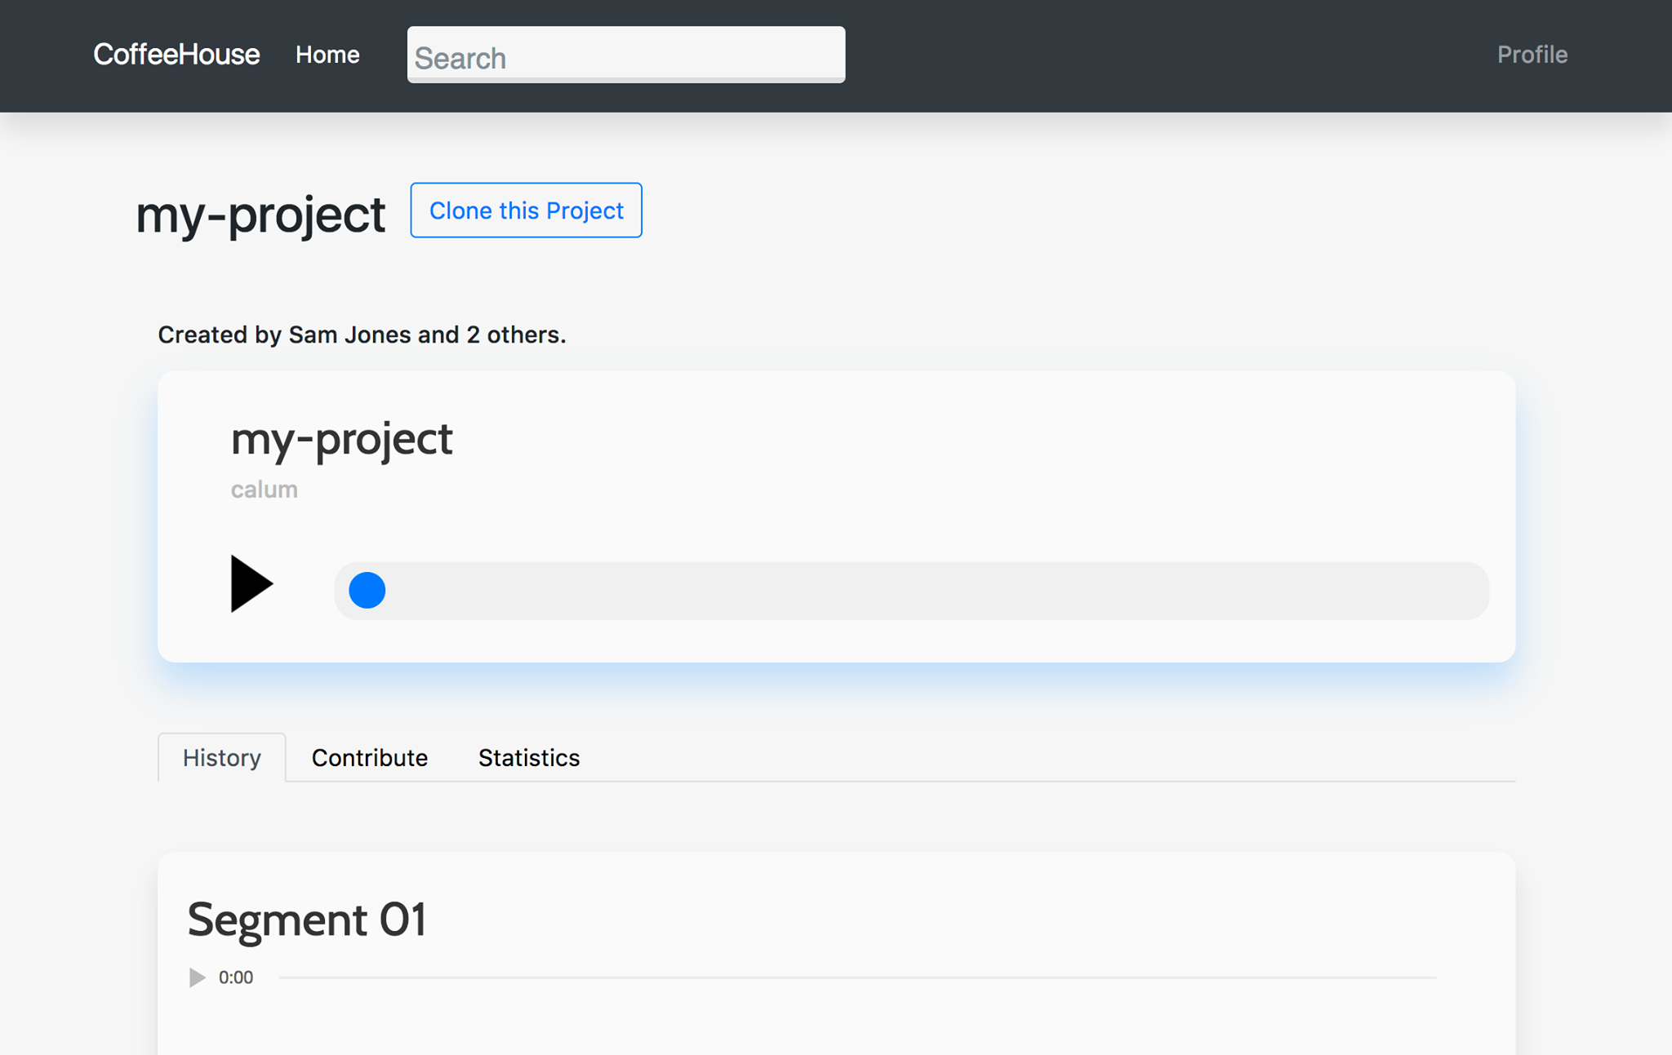Screen dimensions: 1672x1055
Task: Open the Profile link
Action: [1532, 55]
